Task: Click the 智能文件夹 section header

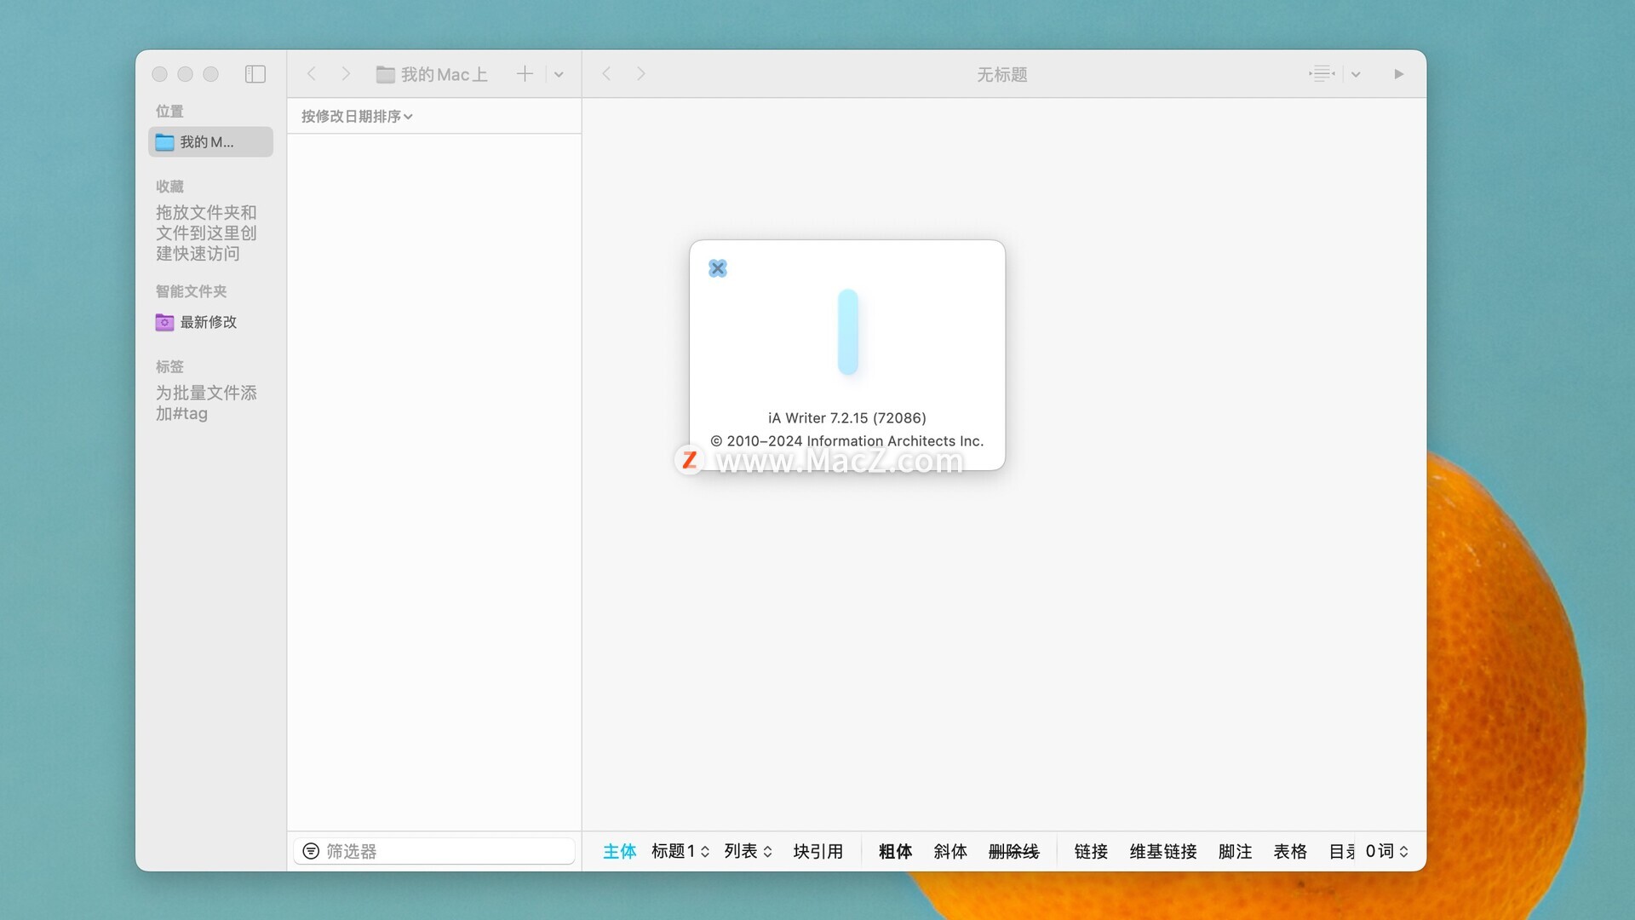Action: pos(191,291)
